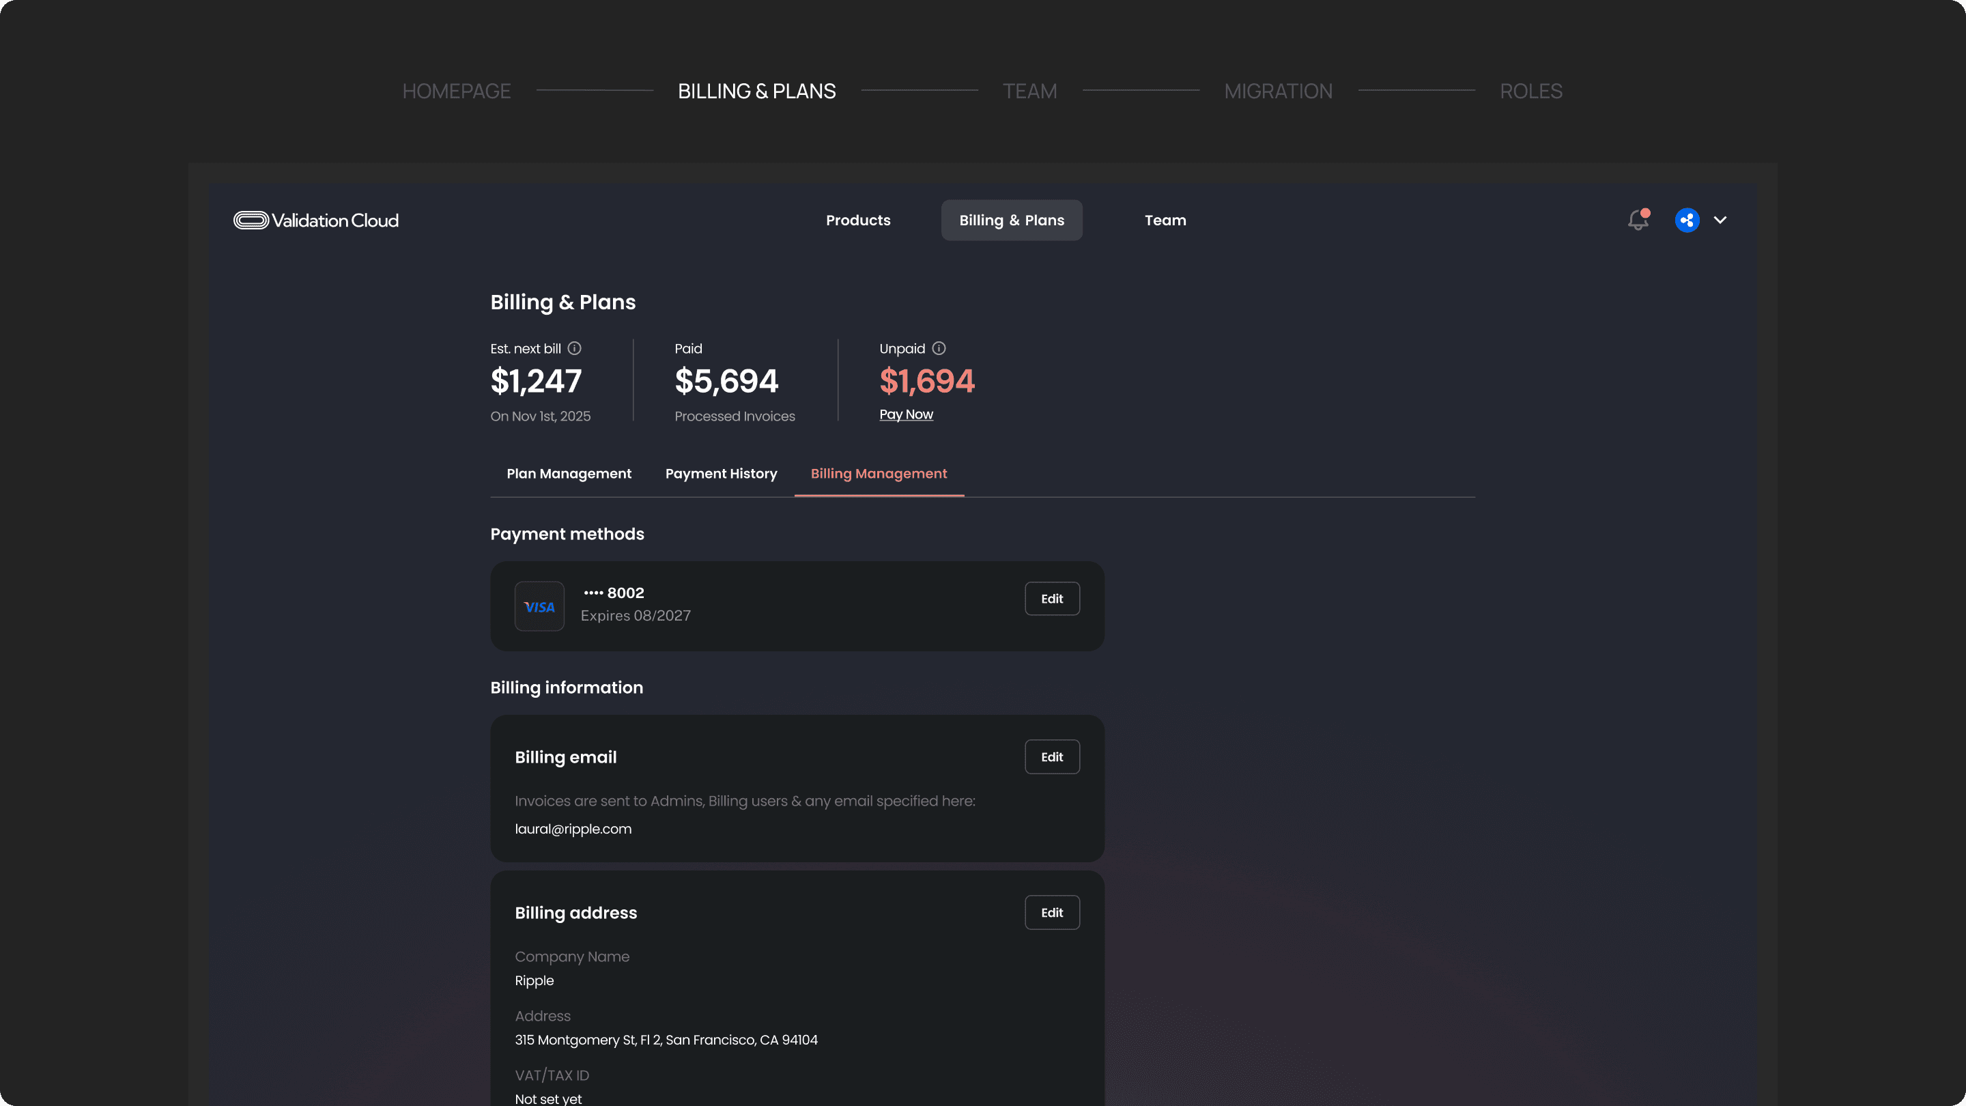This screenshot has width=1966, height=1106.
Task: Click the notification bell icon
Action: (1638, 220)
